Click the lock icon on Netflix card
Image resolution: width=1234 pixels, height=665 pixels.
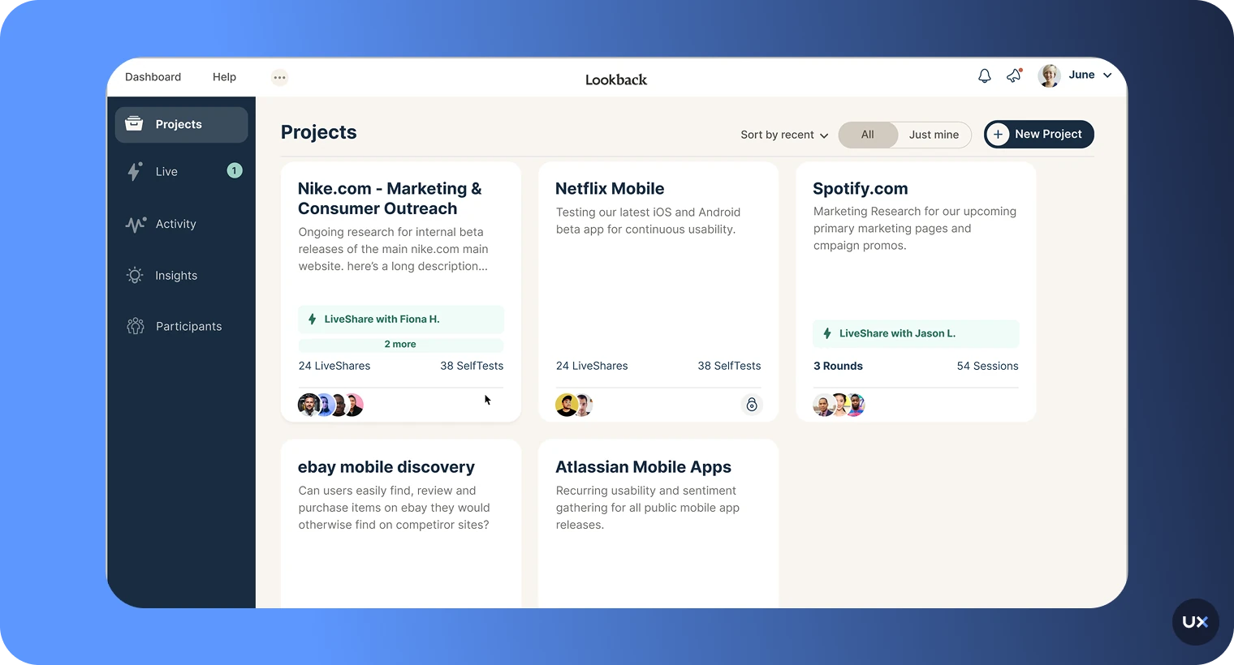[x=752, y=405]
